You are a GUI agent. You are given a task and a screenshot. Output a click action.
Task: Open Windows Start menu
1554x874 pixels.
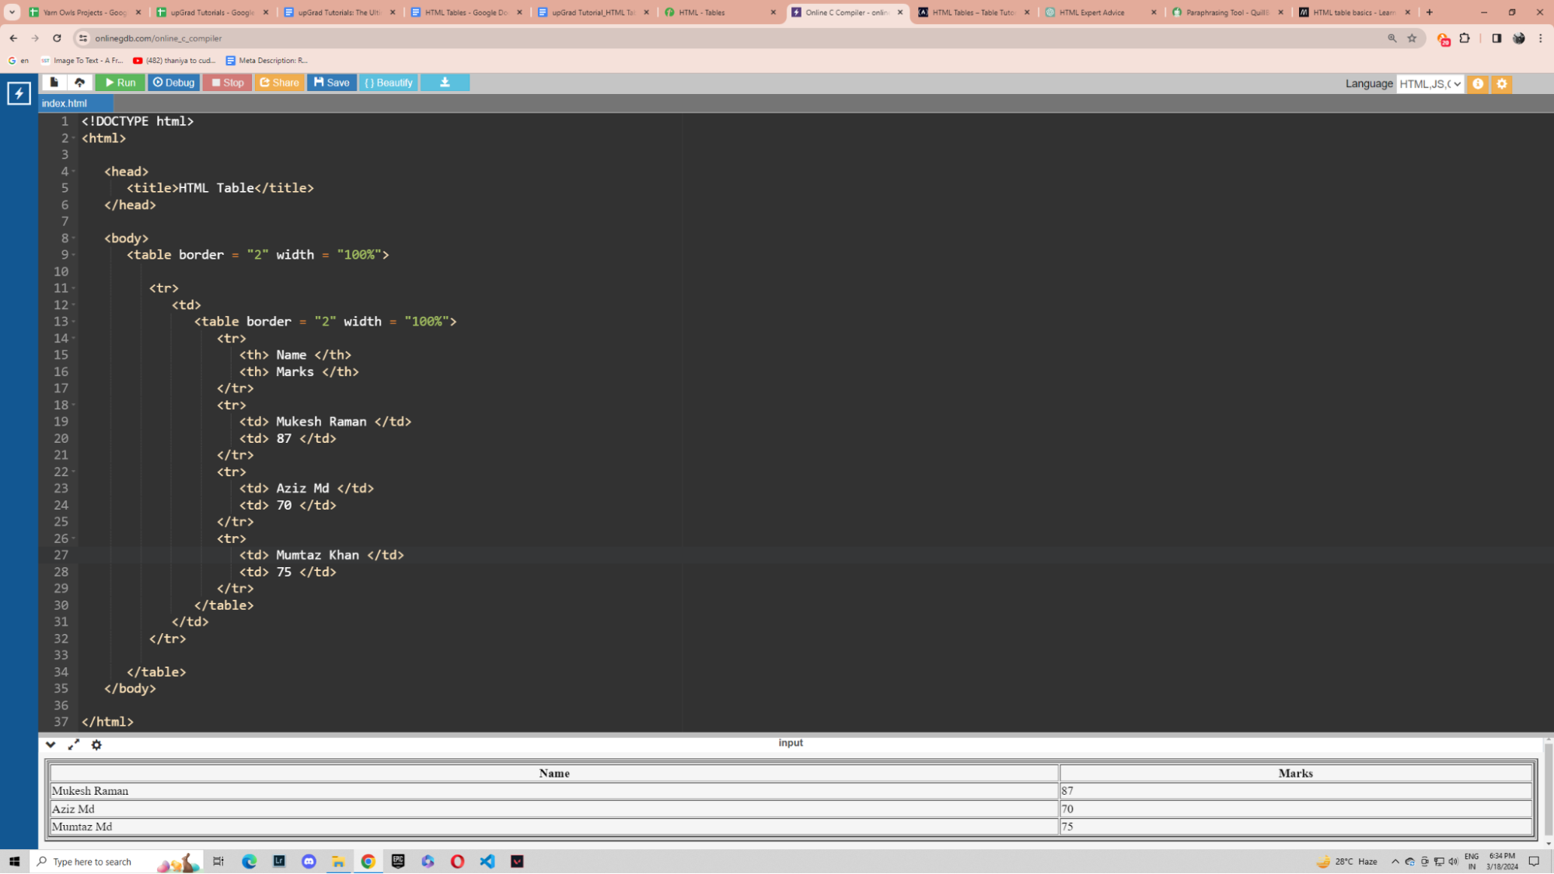coord(14,862)
